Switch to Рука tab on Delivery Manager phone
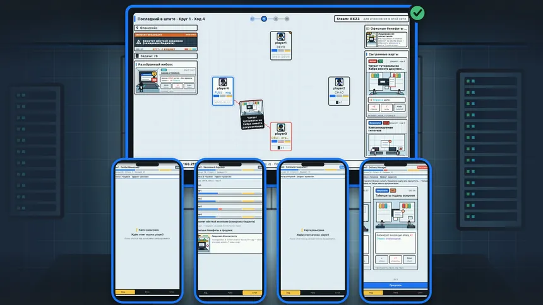 click(395, 292)
